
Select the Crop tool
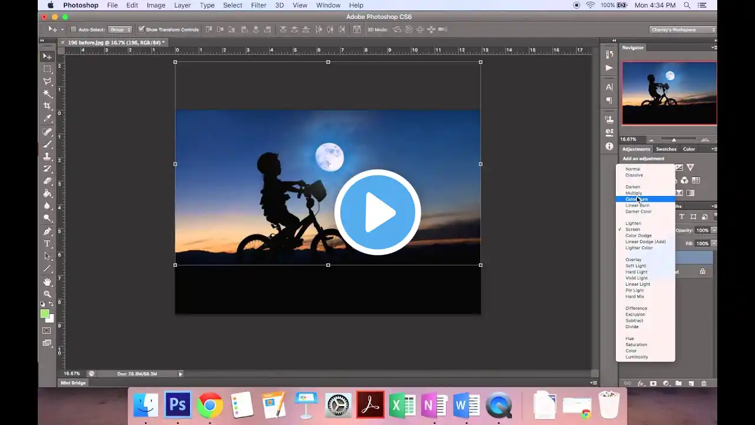[47, 106]
